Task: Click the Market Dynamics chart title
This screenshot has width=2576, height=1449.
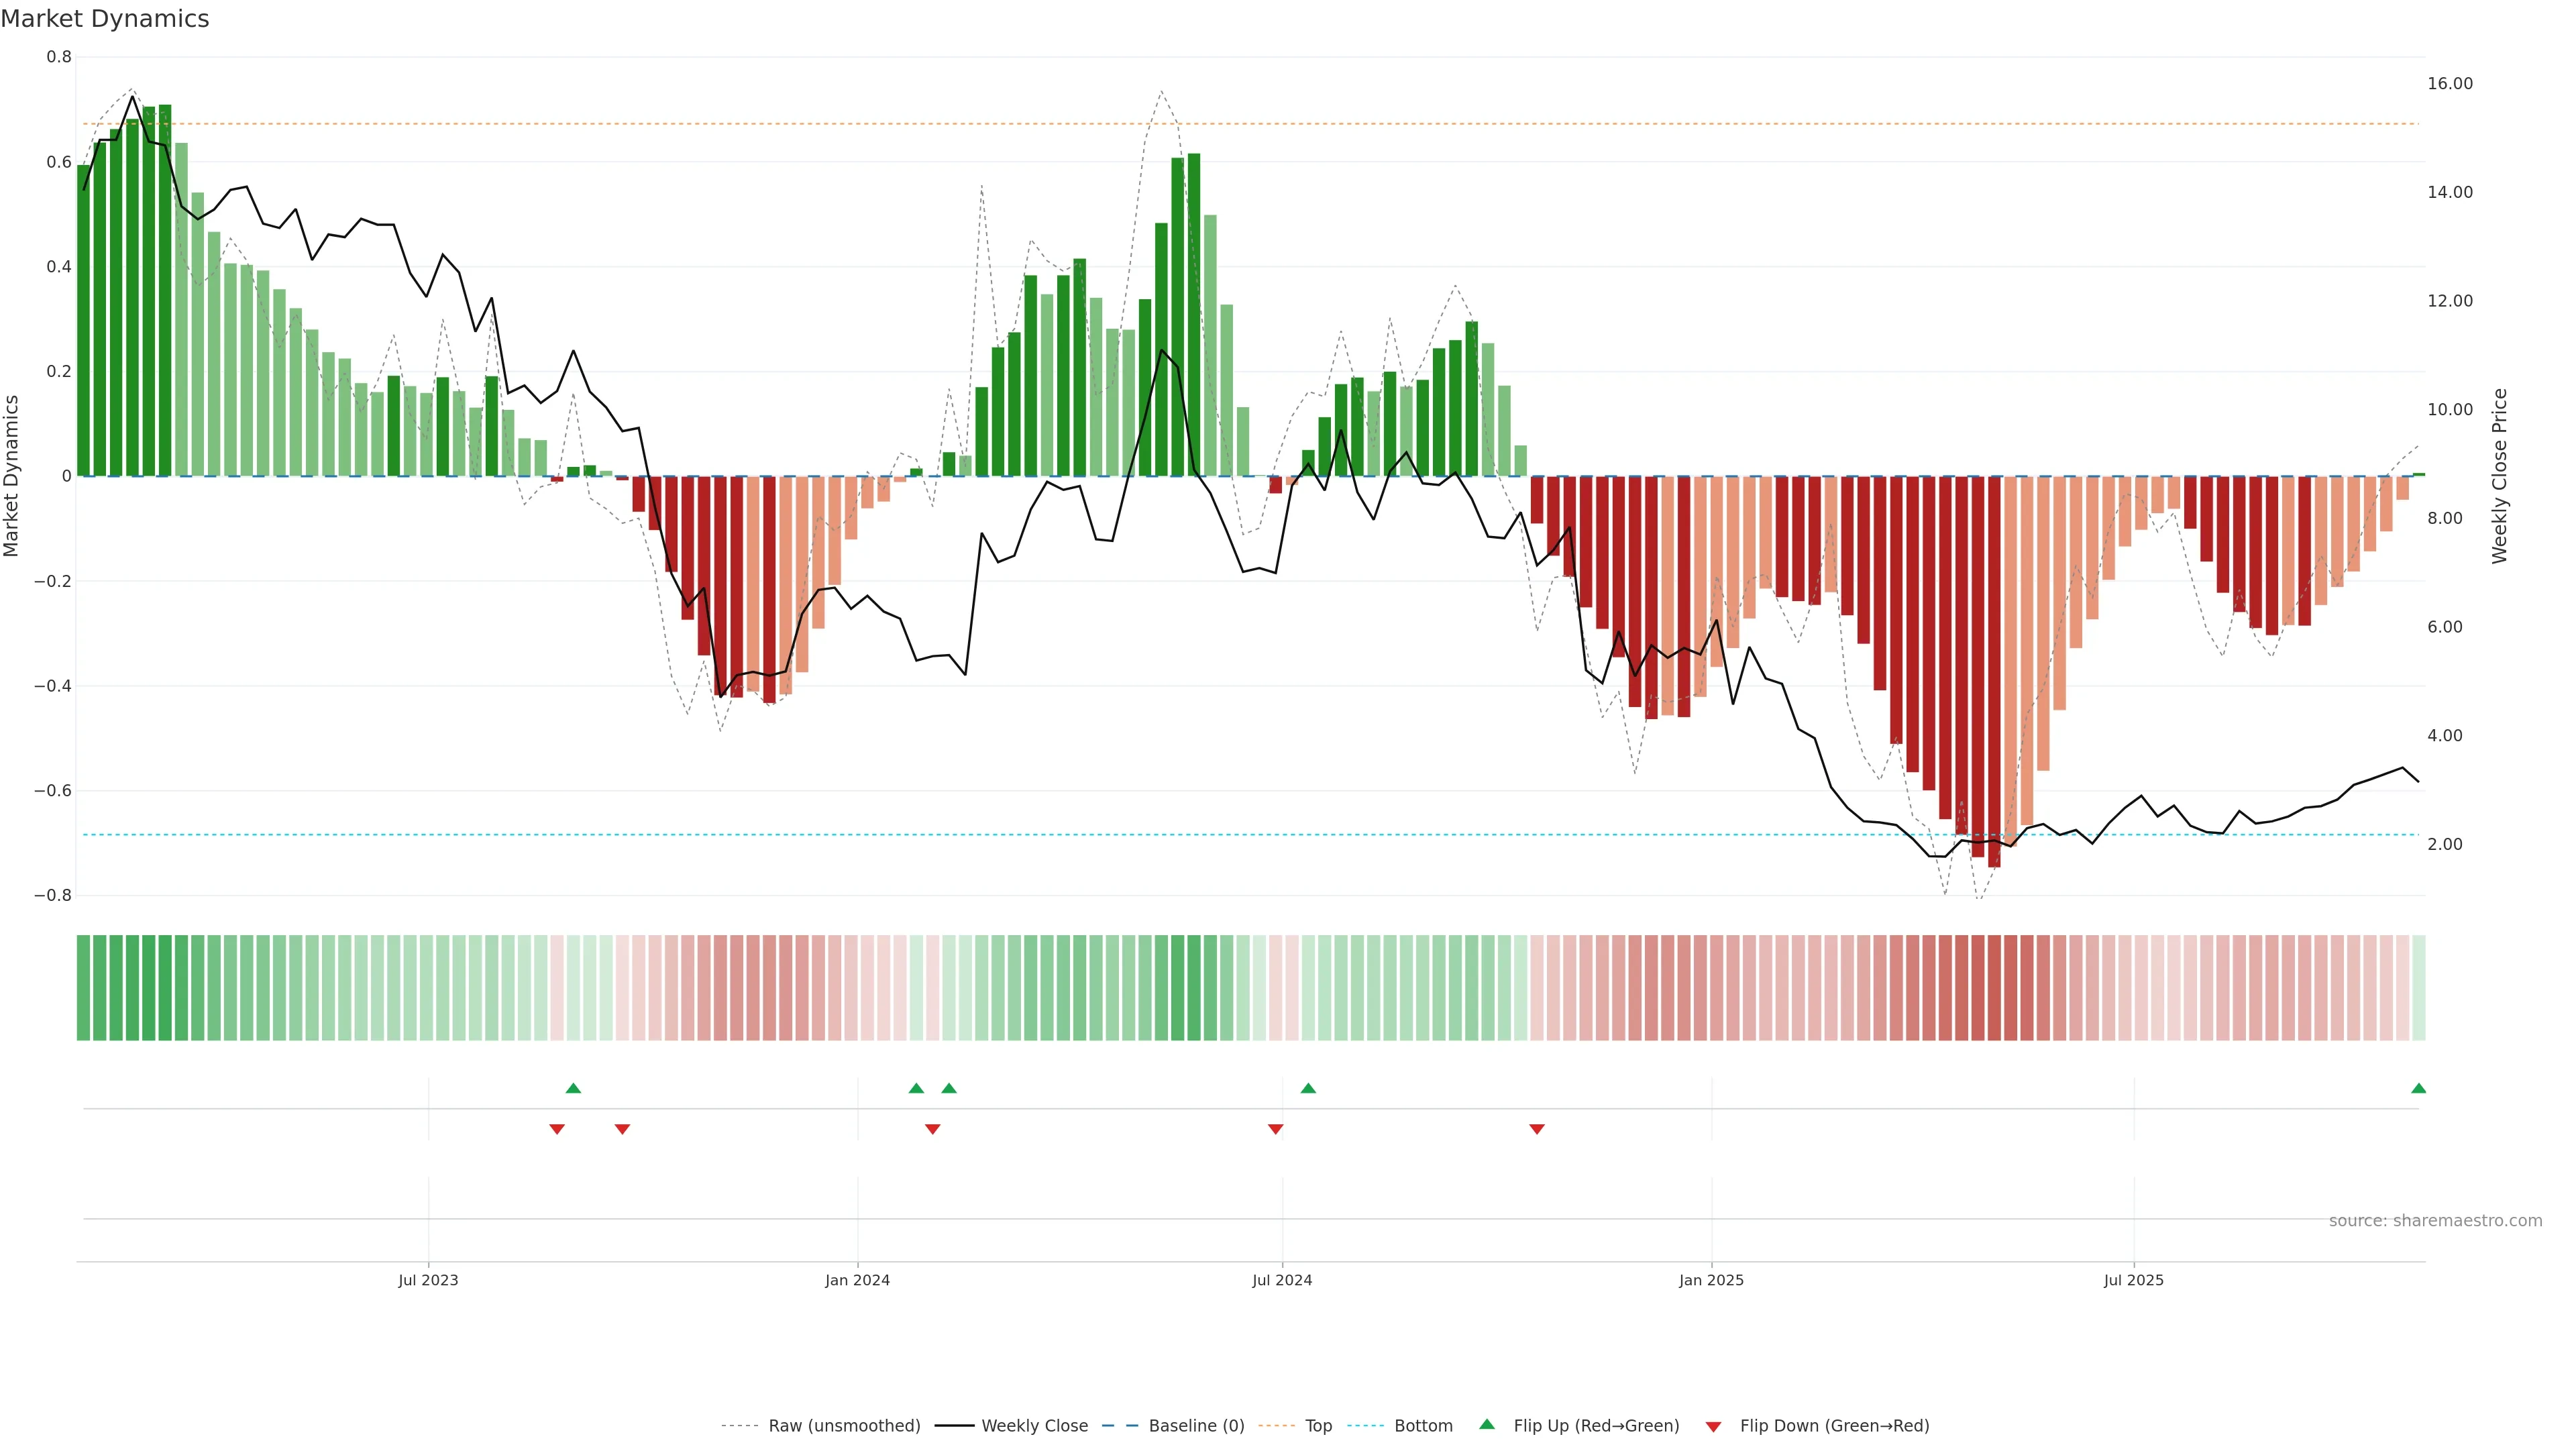Action: 105,19
